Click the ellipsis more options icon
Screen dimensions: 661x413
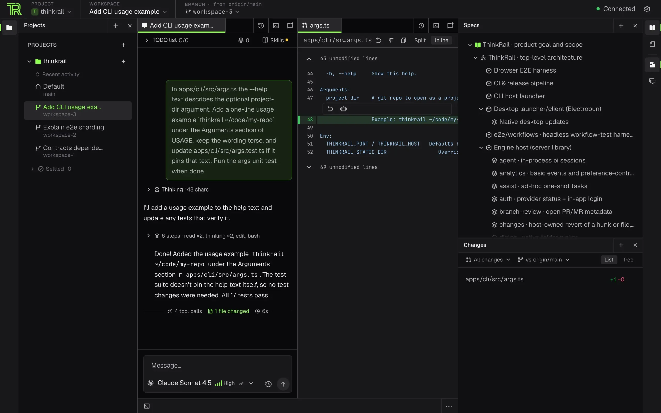[449, 406]
